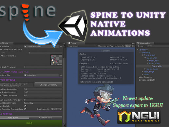The height and width of the screenshot is (127, 169).
Task: Click Name Object Create field SpineBoy
Action: point(43,103)
